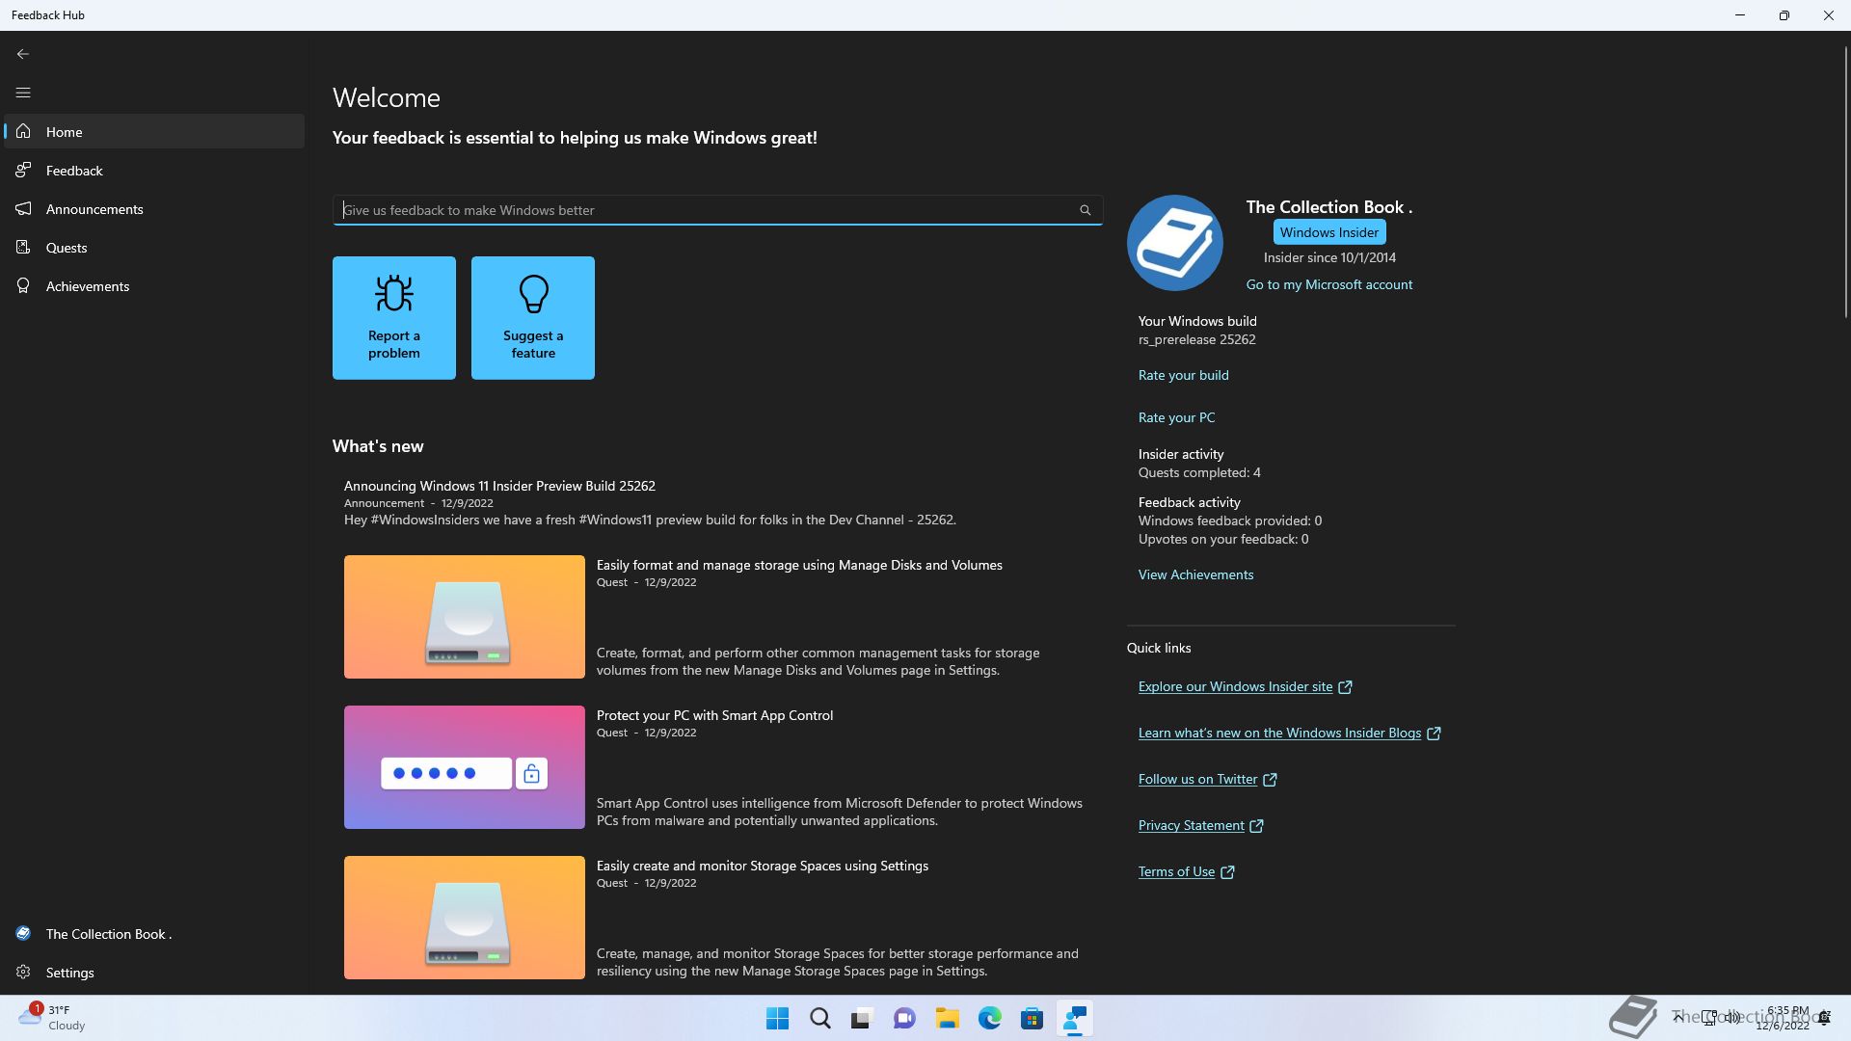Open Windows Insider Blogs link
The height and width of the screenshot is (1041, 1851).
(x=1279, y=733)
